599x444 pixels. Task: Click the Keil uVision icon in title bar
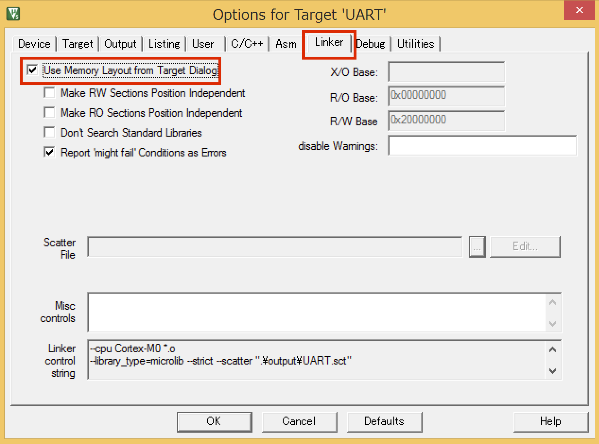pyautogui.click(x=12, y=14)
